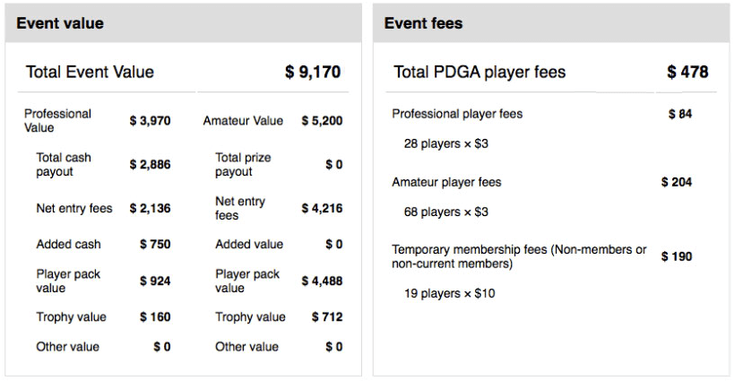The height and width of the screenshot is (381, 735).
Task: Click the Temporary membership fees label
Action: [519, 256]
